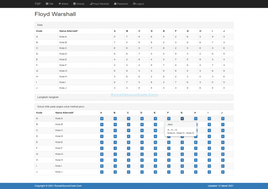Click the Data panel header

pyautogui.click(x=40, y=25)
